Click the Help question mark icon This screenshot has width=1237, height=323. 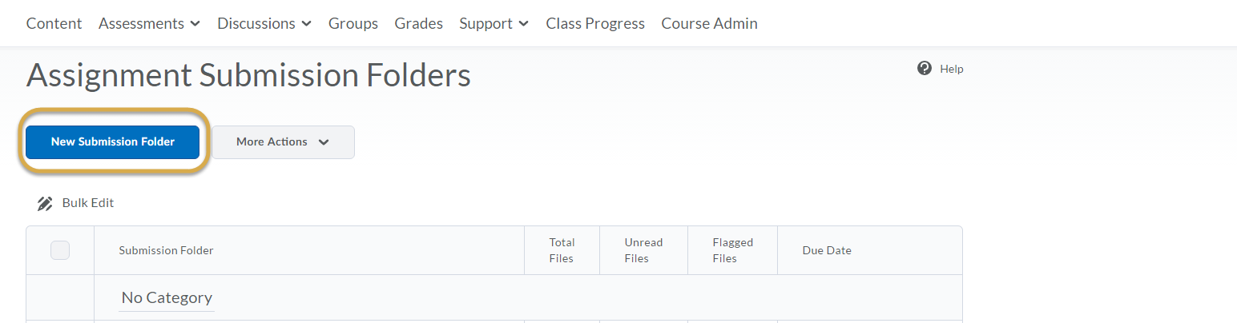pyautogui.click(x=925, y=68)
